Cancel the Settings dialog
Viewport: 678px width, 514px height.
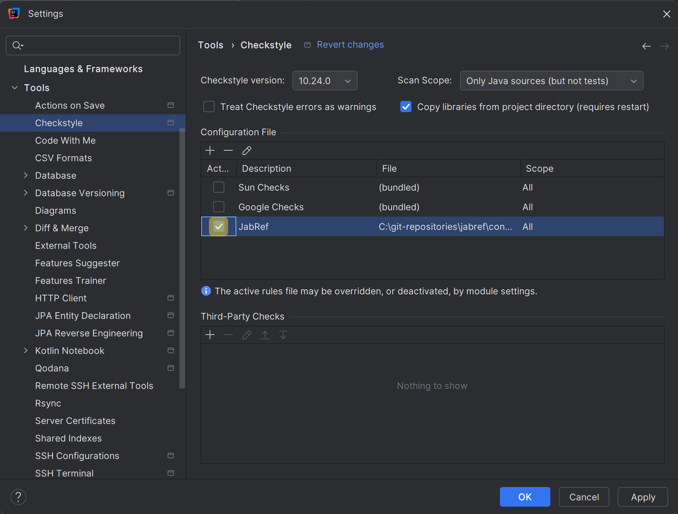click(x=584, y=497)
